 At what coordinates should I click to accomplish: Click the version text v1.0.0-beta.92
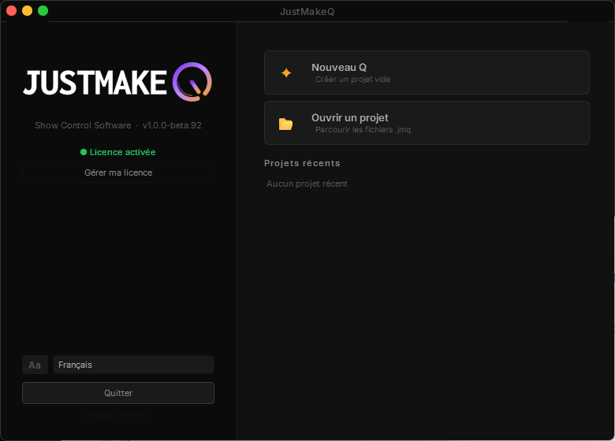pyautogui.click(x=172, y=125)
